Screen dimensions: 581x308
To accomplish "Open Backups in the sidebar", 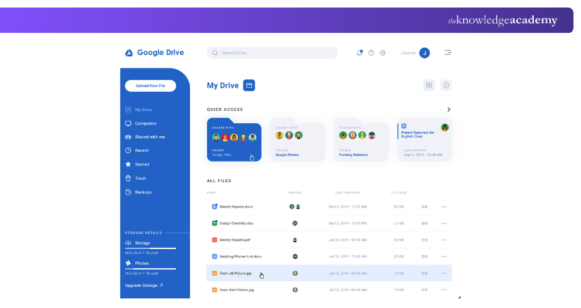I will click(x=138, y=192).
